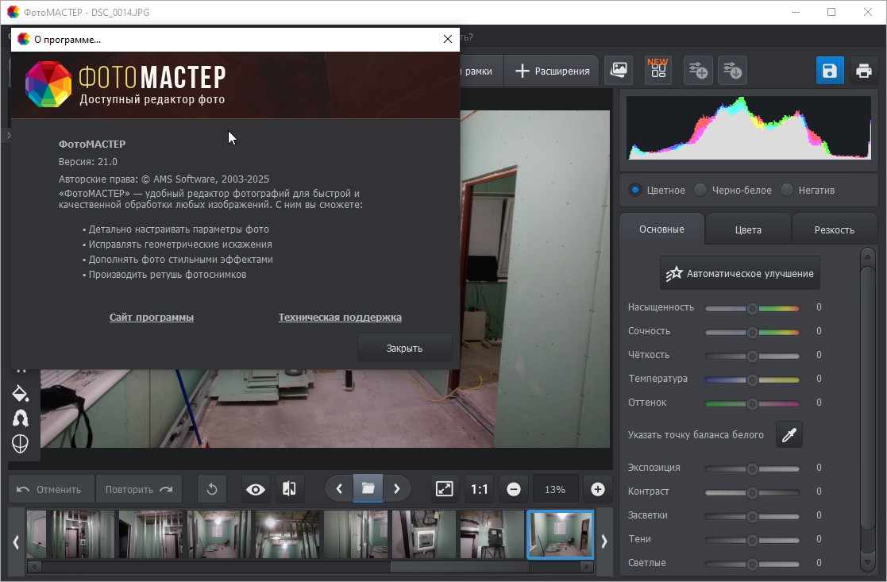Select the face retouch tool icon
This screenshot has height=582, width=887.
(21, 444)
